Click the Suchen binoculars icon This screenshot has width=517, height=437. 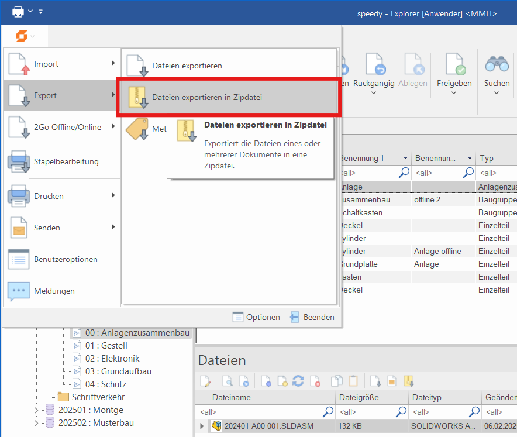point(497,64)
